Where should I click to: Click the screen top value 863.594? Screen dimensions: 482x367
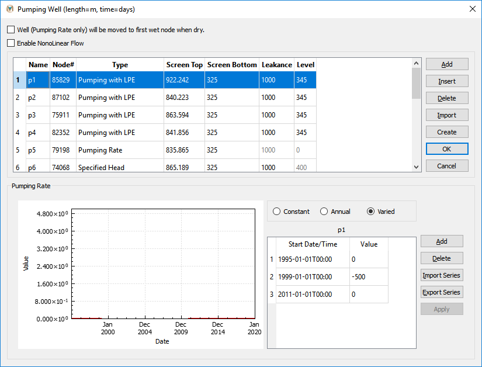tap(184, 115)
